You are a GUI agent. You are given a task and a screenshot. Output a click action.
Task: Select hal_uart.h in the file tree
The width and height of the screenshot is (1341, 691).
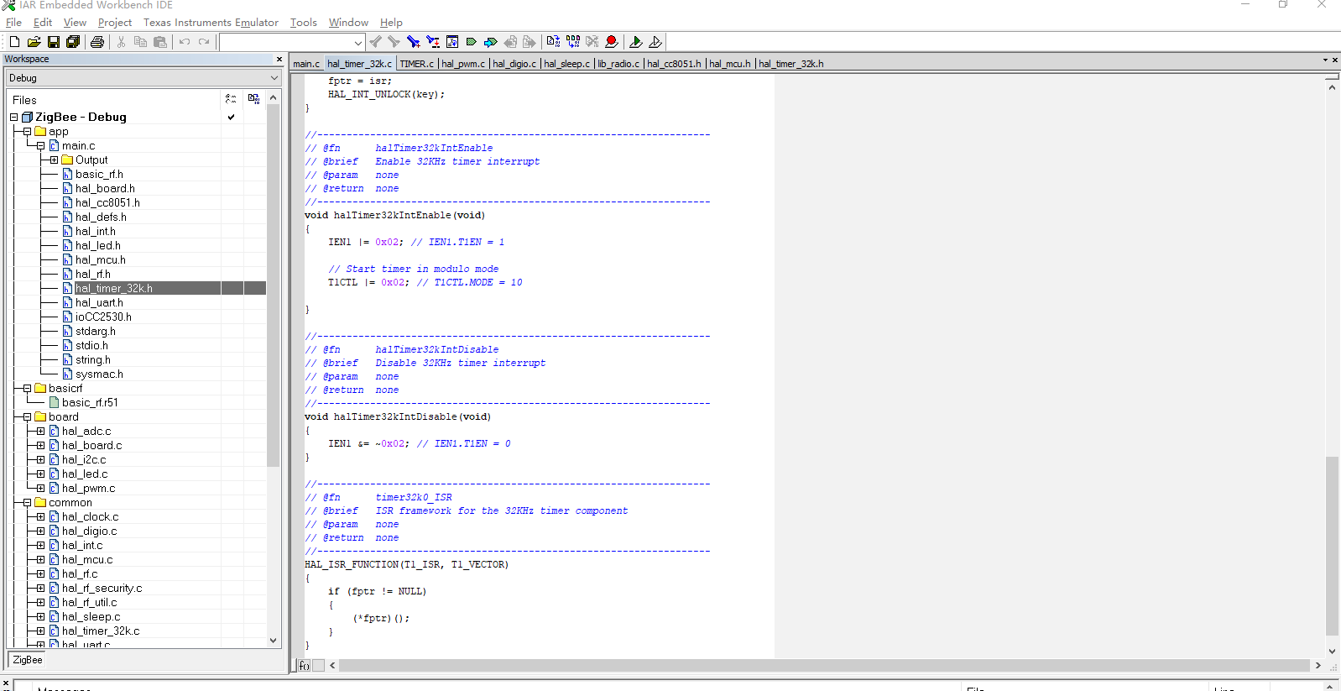point(99,303)
